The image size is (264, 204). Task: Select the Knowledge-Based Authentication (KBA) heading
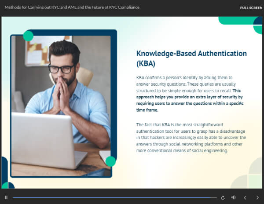coord(191,58)
